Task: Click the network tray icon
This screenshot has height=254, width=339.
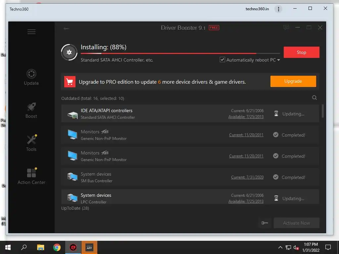Action: click(288, 247)
